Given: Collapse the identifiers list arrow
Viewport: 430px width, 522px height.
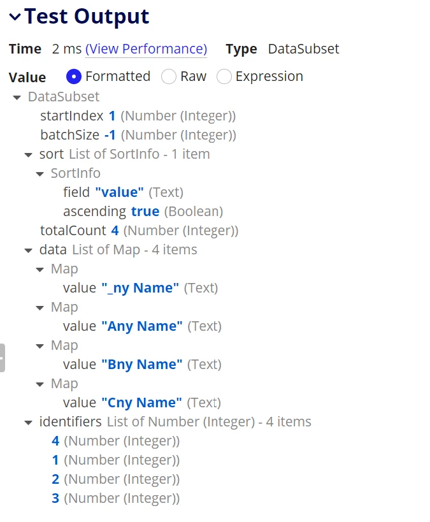Looking at the screenshot, I should pyautogui.click(x=29, y=423).
